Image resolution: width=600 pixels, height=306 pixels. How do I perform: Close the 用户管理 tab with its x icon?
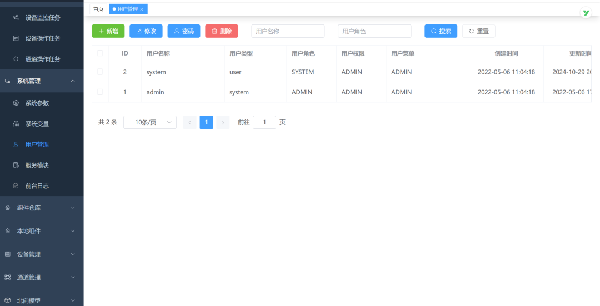pos(142,9)
